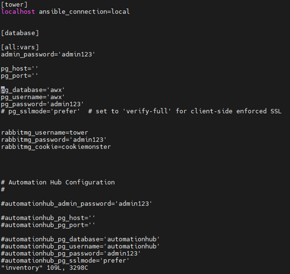The height and width of the screenshot is (274, 290).
Task: Click the pg_password='admin123' line
Action: coord(42,104)
